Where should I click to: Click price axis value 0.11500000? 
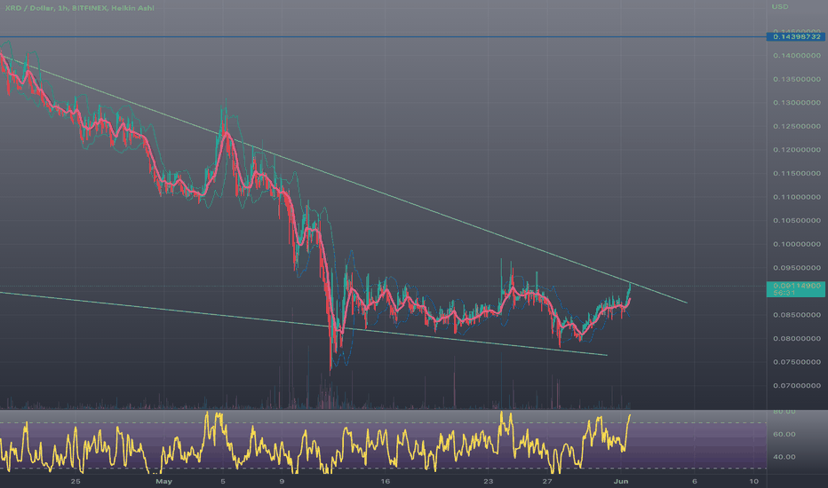coord(797,173)
